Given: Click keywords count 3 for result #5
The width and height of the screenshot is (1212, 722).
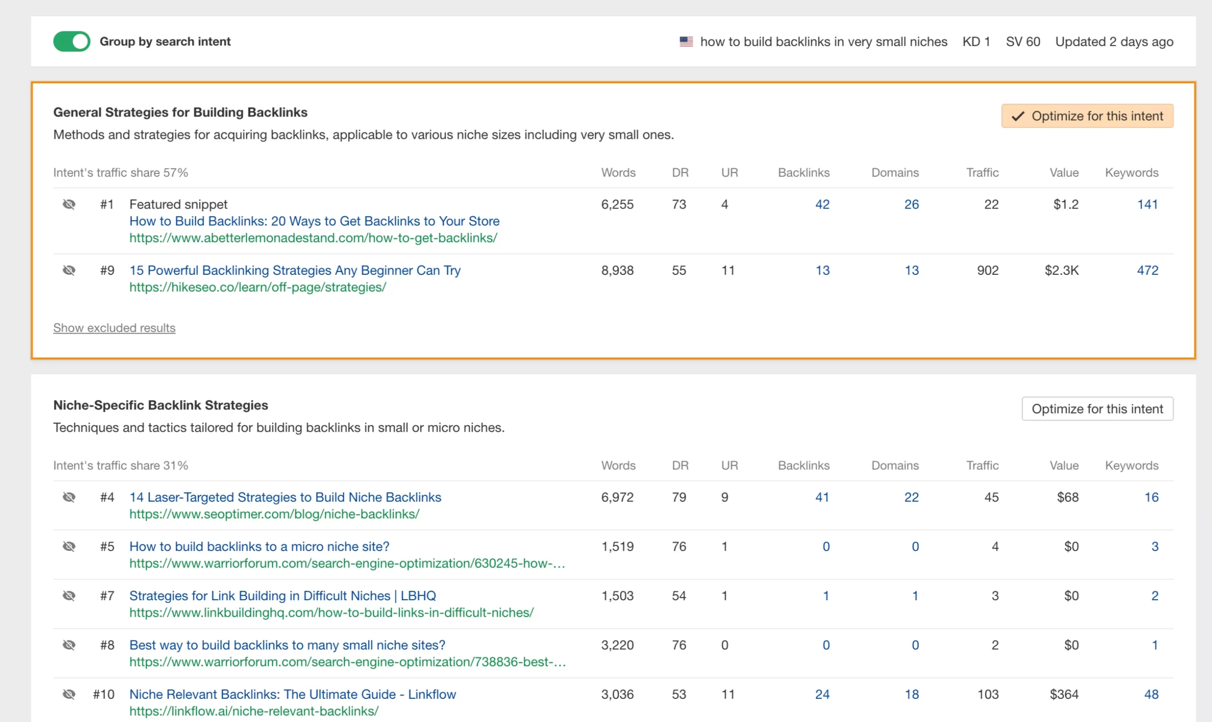Looking at the screenshot, I should pyautogui.click(x=1155, y=546).
